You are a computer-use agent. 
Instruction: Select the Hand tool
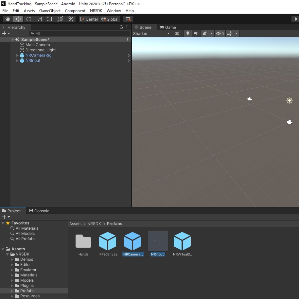(x=8, y=19)
